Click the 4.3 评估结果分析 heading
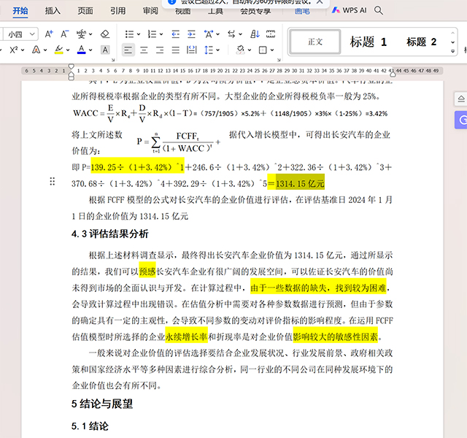467x438 pixels. [110, 234]
